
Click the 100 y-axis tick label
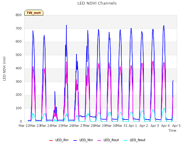coord(19,108)
